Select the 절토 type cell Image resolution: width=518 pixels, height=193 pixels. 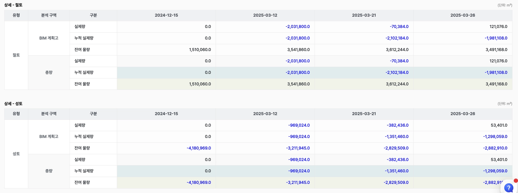coord(16,55)
